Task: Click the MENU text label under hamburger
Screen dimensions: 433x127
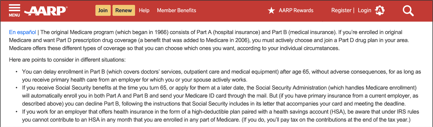Action: [x=14, y=15]
